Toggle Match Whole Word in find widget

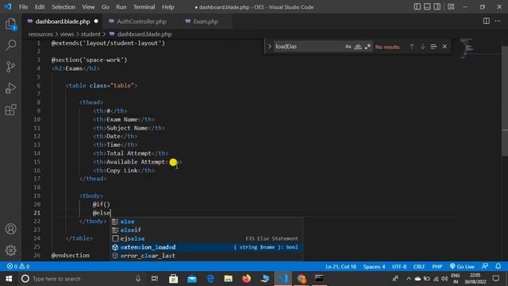tap(358, 47)
